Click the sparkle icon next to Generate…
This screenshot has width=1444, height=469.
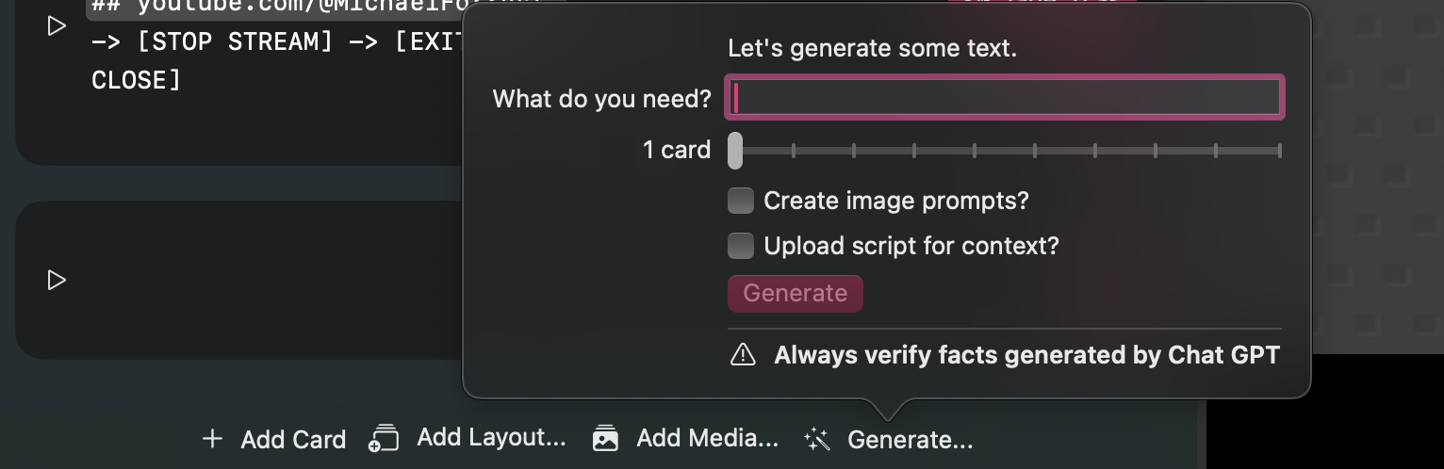pos(816,439)
